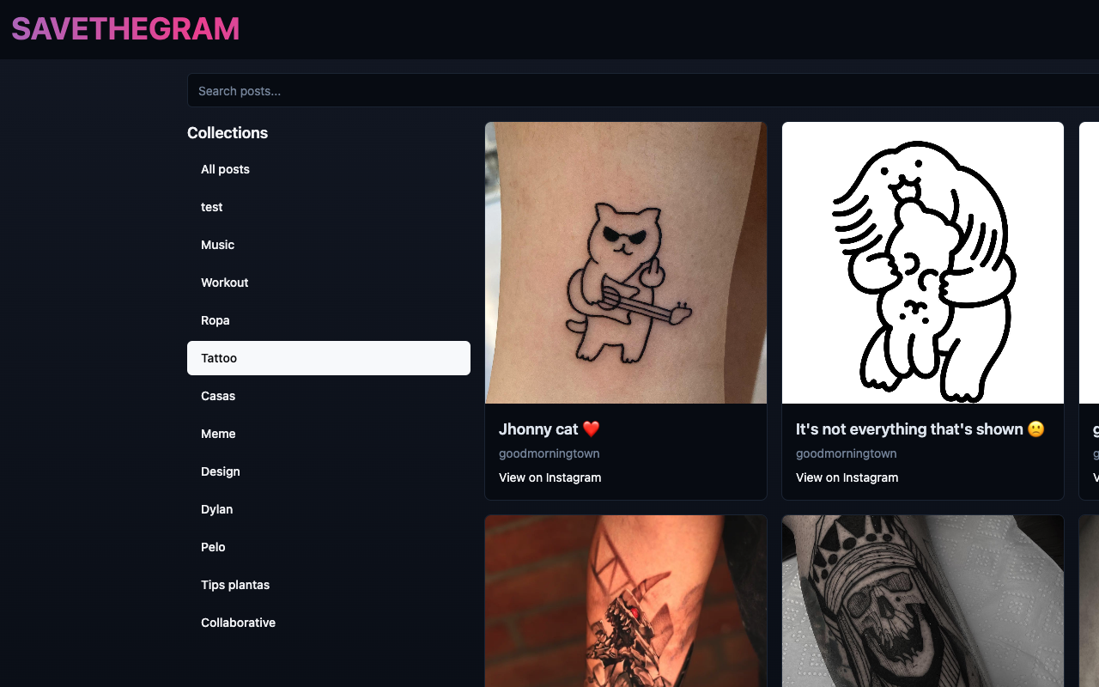Open the Music collection
Viewport: 1099px width, 687px height.
tap(329, 245)
